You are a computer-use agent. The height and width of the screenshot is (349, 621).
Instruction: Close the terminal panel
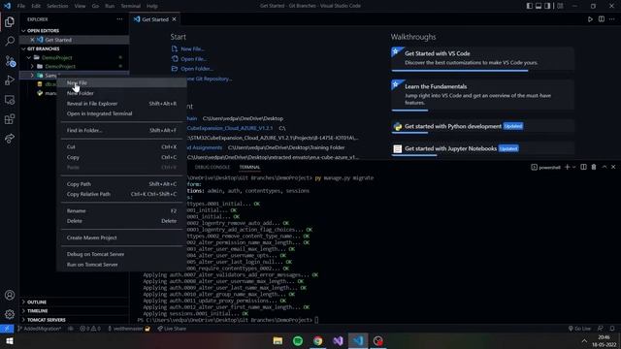point(613,167)
